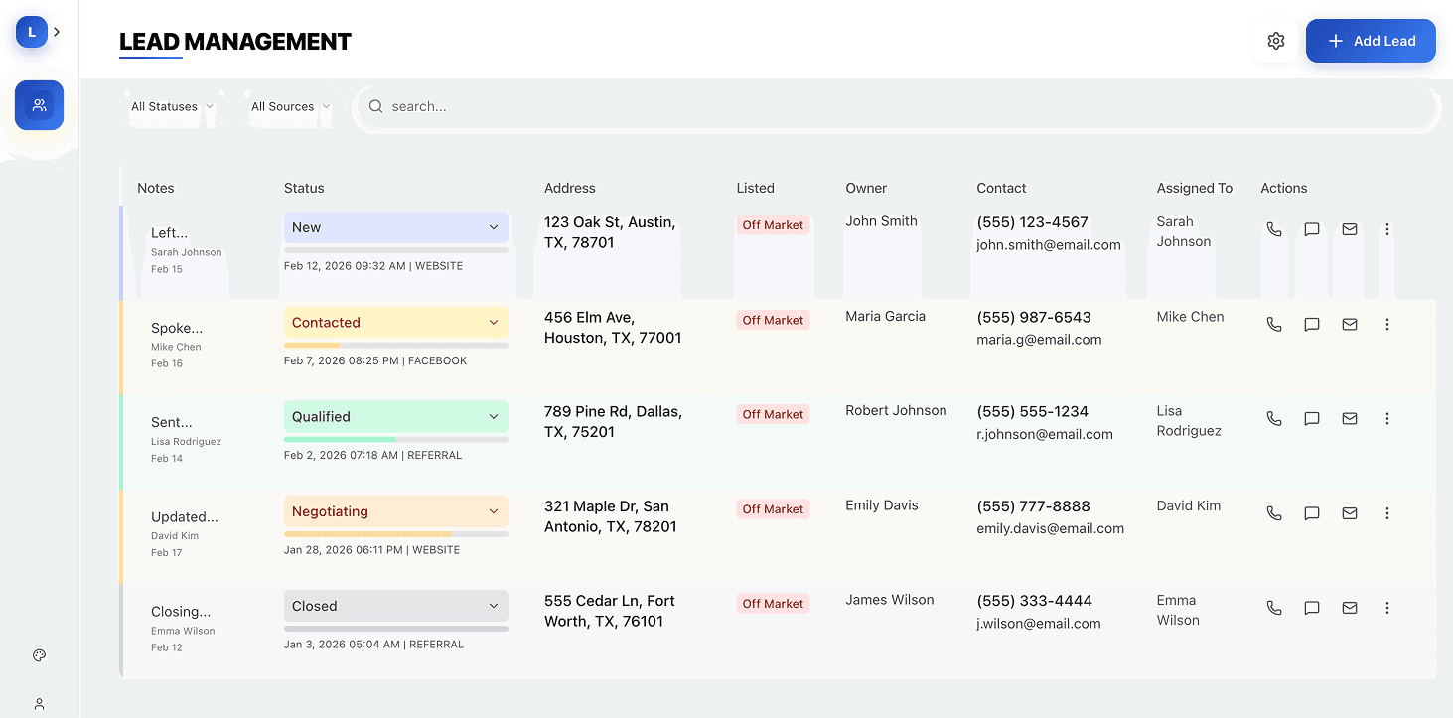Open the settings gear
This screenshot has height=718, width=1453.
[x=1275, y=41]
